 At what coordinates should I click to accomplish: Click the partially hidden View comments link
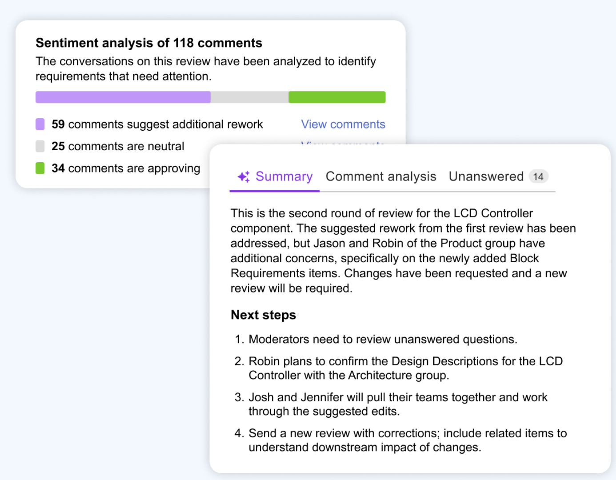343,143
